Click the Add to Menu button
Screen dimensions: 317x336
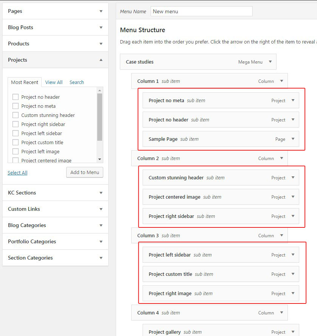85,172
